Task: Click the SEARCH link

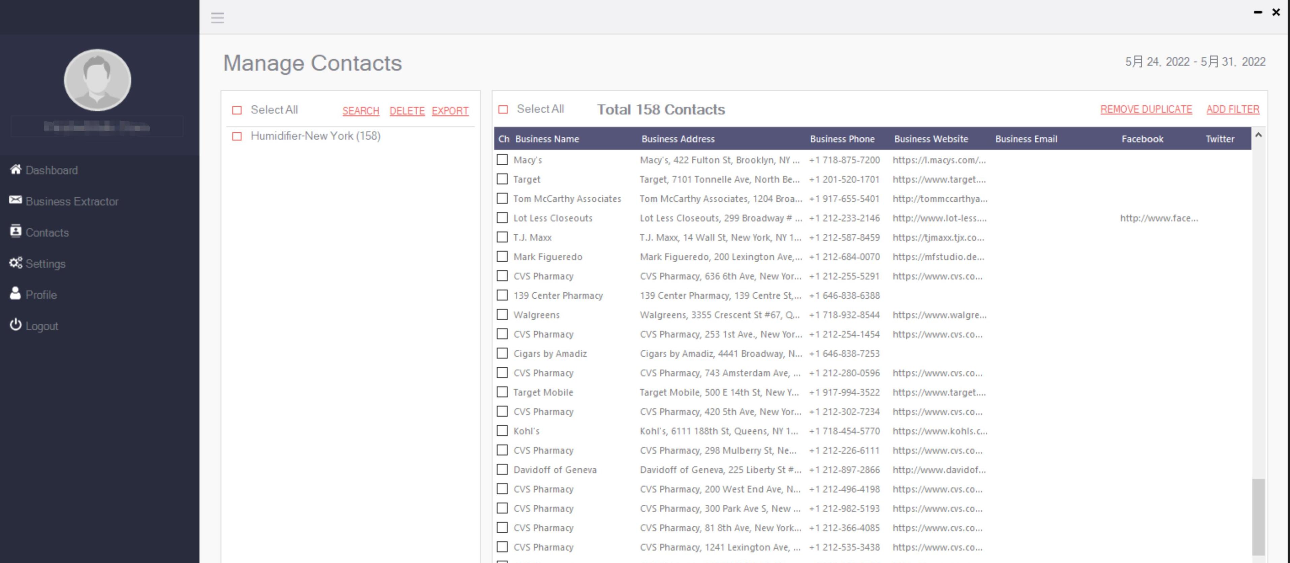Action: point(360,110)
